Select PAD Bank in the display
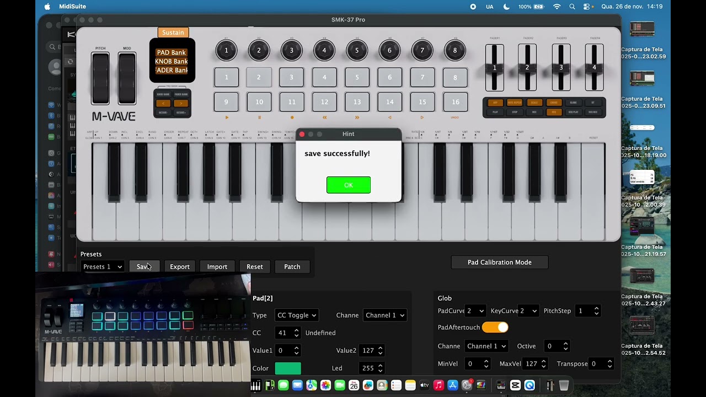Screen dimensions: 706x397 (171, 52)
